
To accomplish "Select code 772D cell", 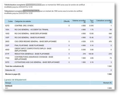I will [7, 58].
